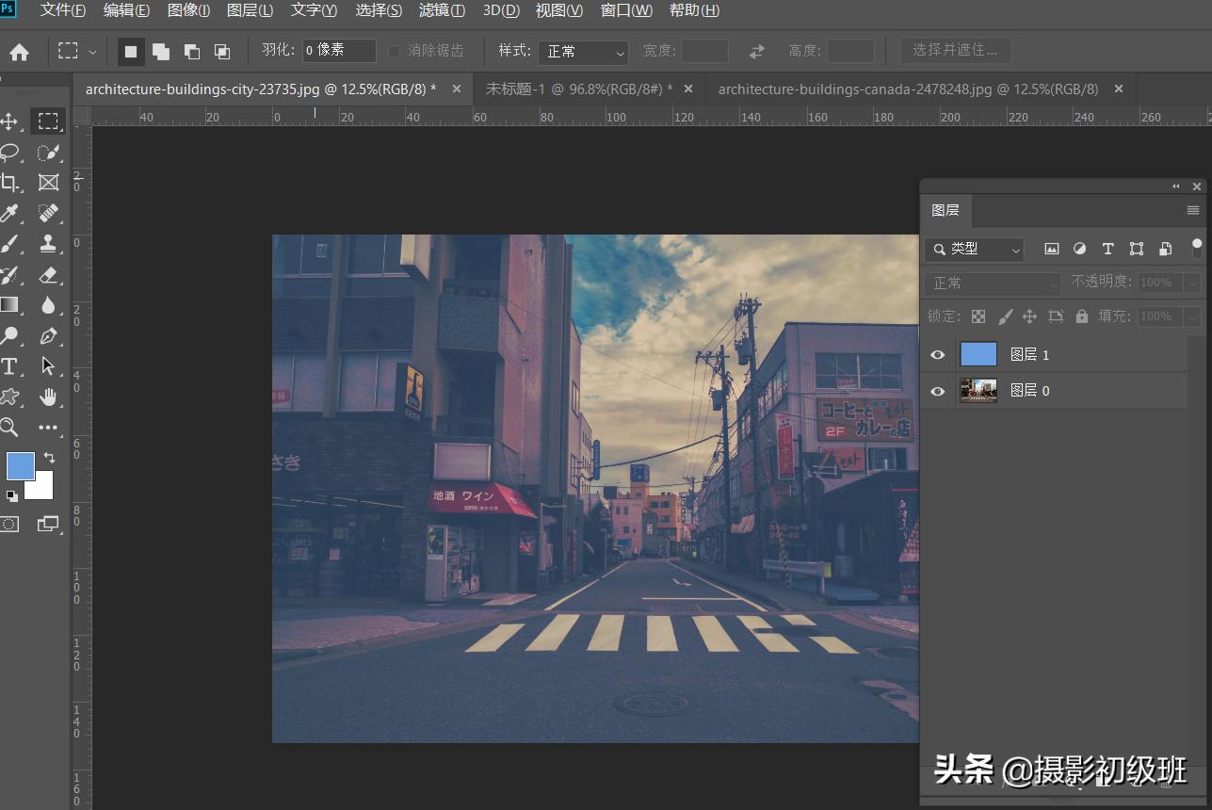1212x810 pixels.
Task: Toggle visibility of 图层 0
Action: pyautogui.click(x=937, y=391)
